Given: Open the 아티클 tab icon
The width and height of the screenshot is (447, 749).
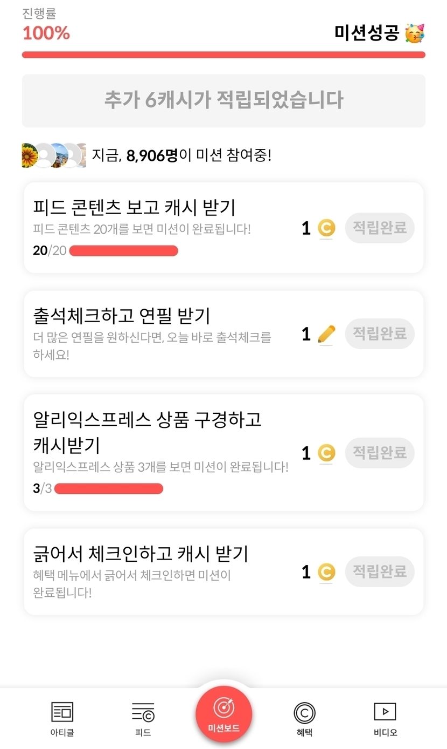Looking at the screenshot, I should point(62,712).
